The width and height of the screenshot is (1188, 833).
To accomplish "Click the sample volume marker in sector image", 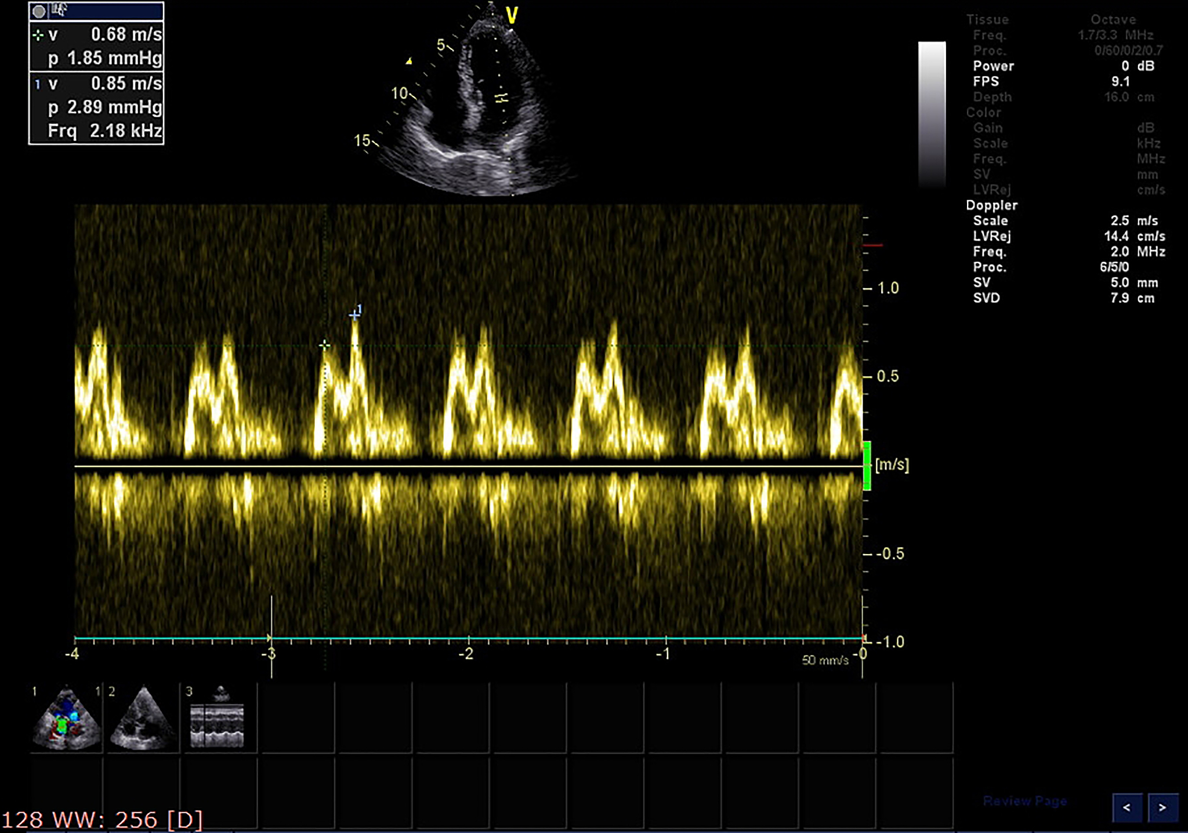I will pos(501,97).
